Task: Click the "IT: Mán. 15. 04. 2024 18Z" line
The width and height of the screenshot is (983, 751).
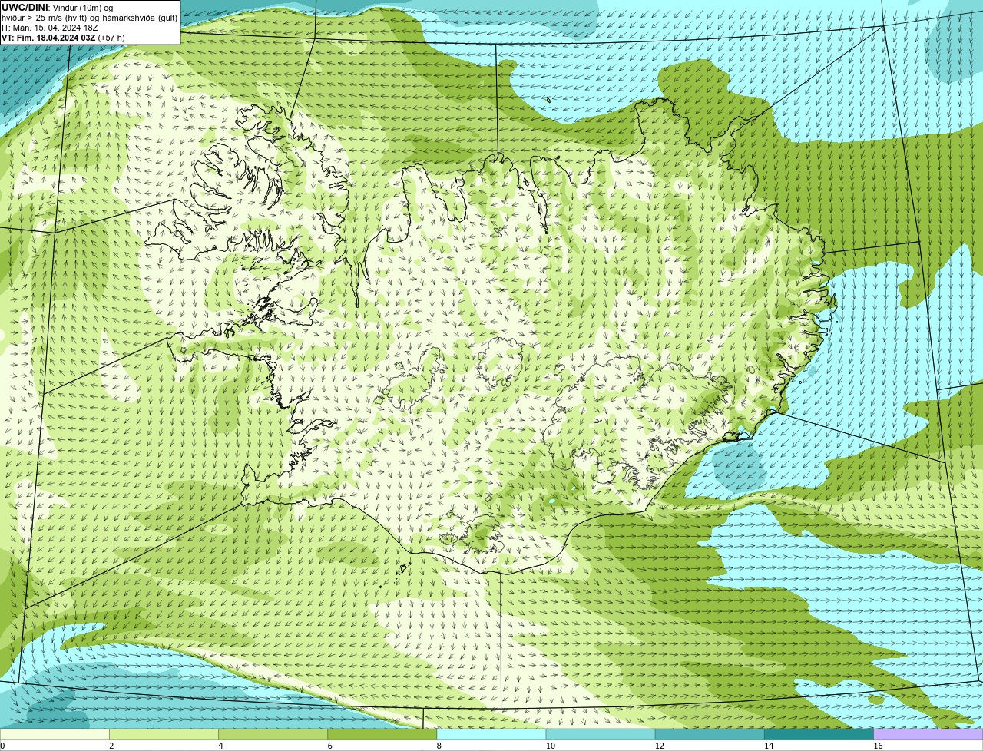Action: (x=50, y=27)
